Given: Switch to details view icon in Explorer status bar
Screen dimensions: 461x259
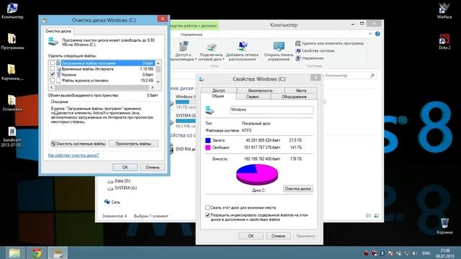Looking at the screenshot, I should [x=368, y=216].
